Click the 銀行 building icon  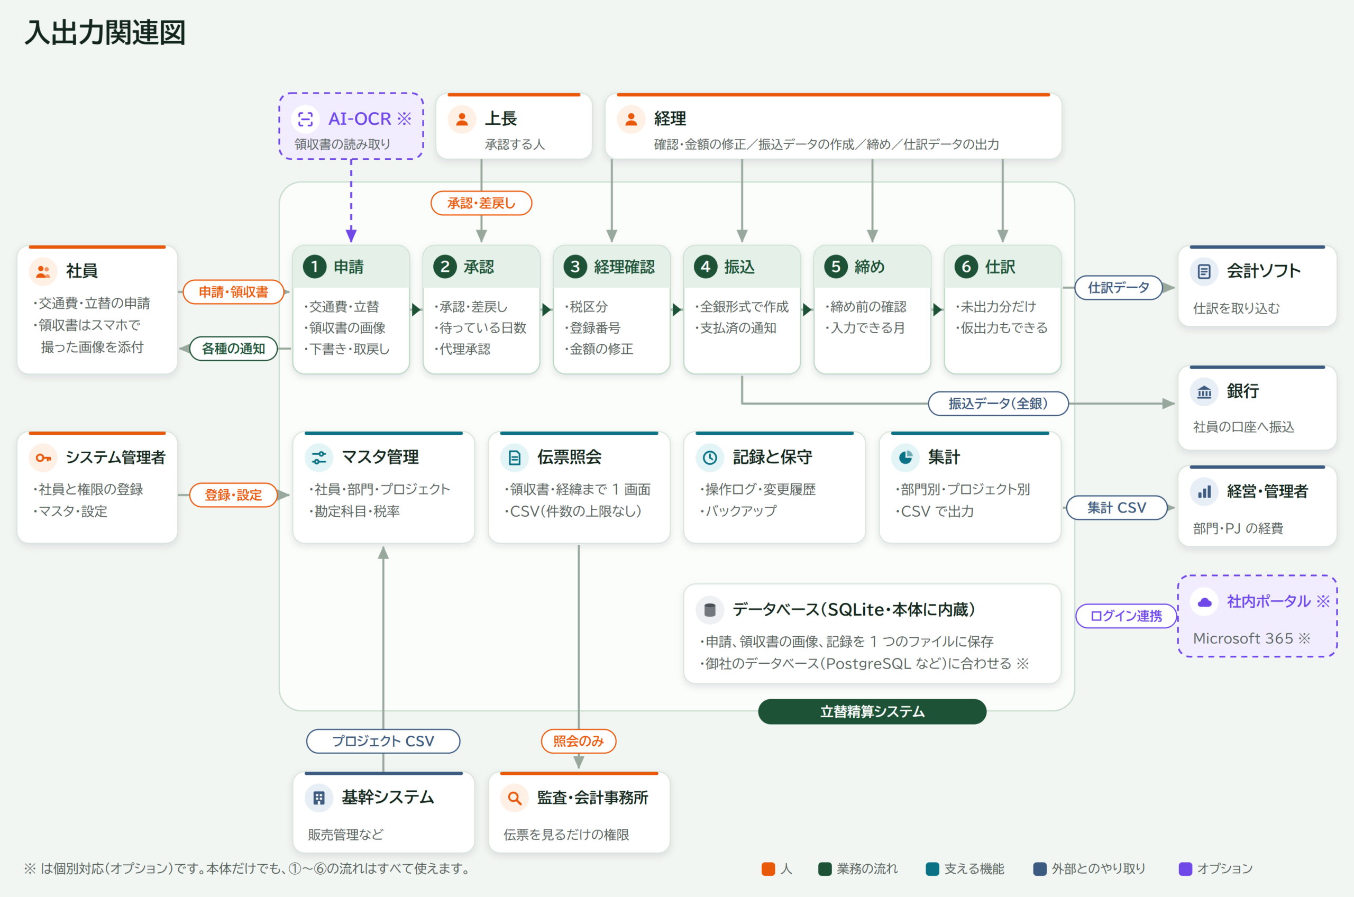tap(1204, 392)
